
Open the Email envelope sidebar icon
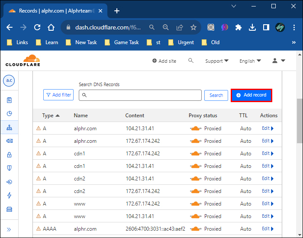tap(9, 141)
